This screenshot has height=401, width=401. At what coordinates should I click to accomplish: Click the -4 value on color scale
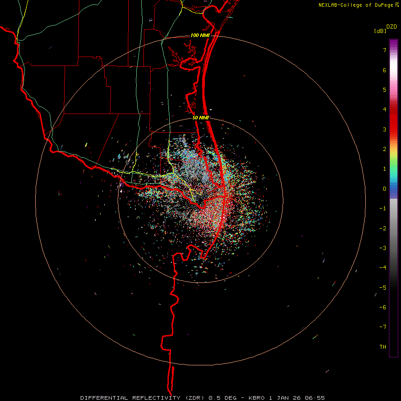coord(383,268)
